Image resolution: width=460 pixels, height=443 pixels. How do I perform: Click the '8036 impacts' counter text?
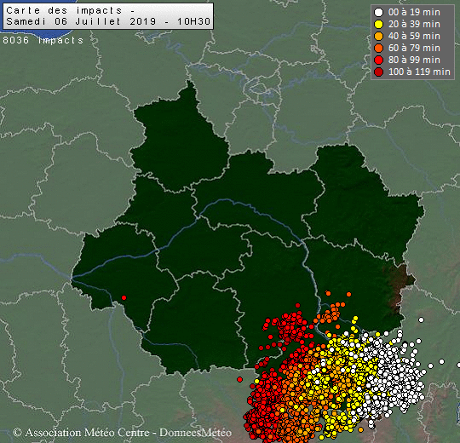pyautogui.click(x=43, y=40)
